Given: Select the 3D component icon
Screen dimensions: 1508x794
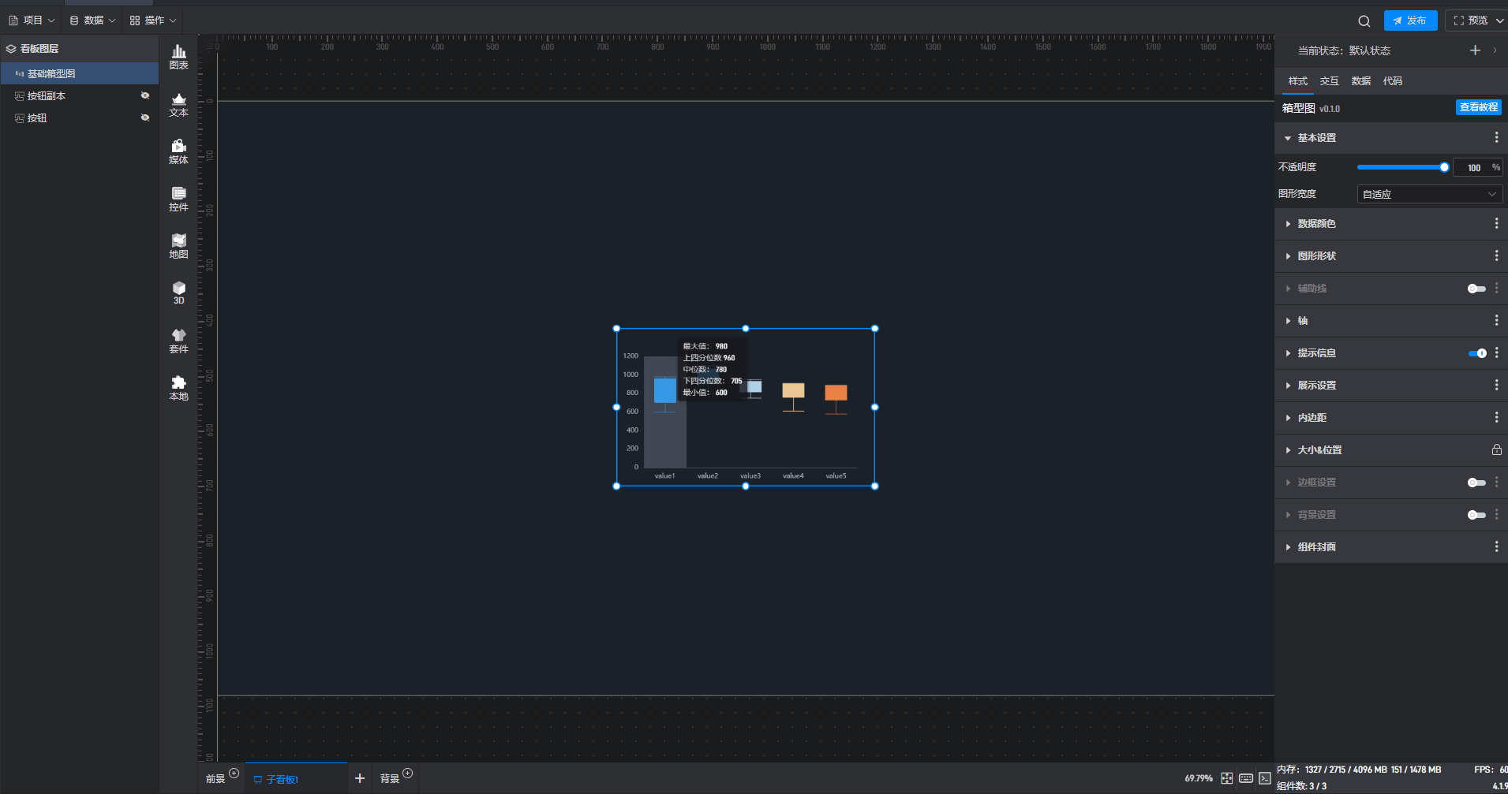Looking at the screenshot, I should pyautogui.click(x=179, y=293).
